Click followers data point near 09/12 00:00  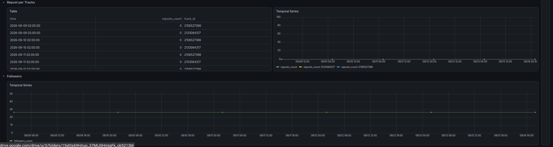[327, 112]
